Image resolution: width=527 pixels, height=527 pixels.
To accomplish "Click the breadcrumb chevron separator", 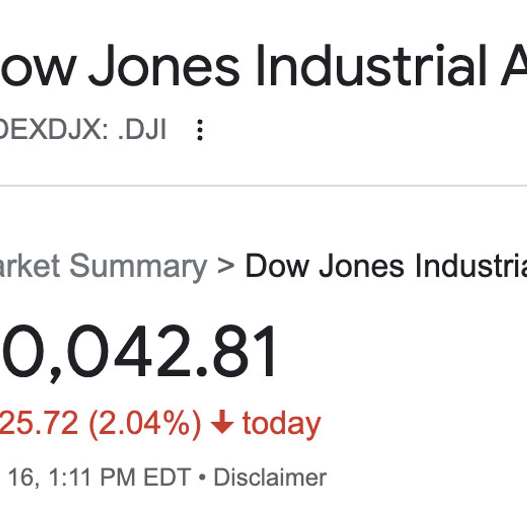I will [226, 266].
